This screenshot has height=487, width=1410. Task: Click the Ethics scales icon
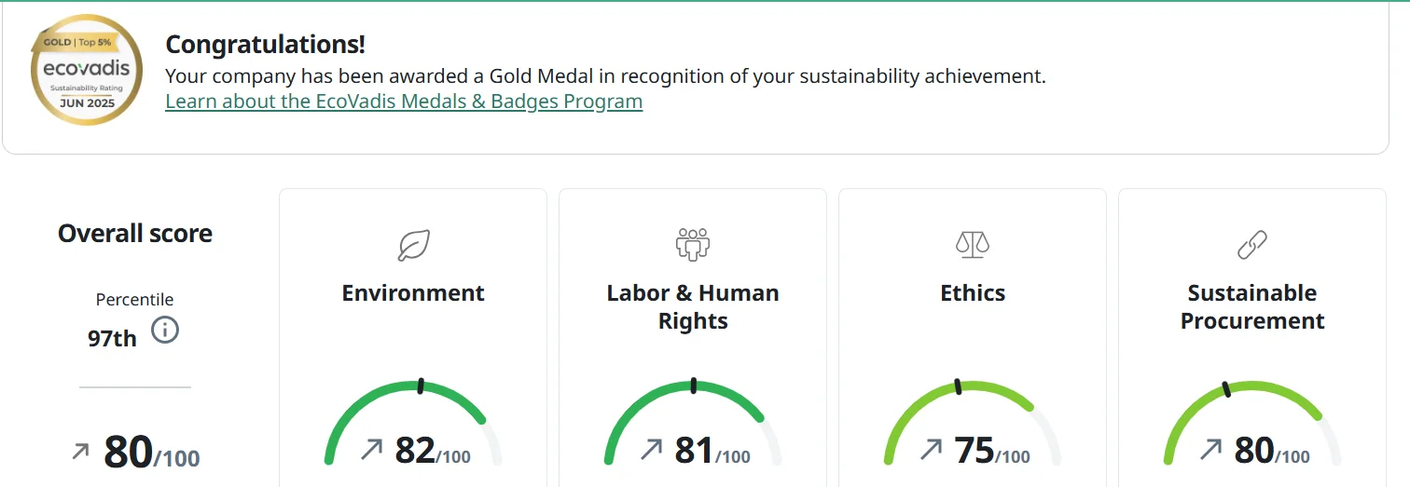pos(973,245)
